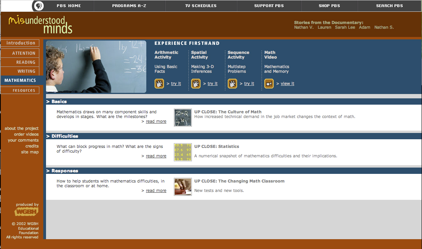Click the Sequence Activity hand icon
The height and width of the screenshot is (249, 422).
pos(232,83)
